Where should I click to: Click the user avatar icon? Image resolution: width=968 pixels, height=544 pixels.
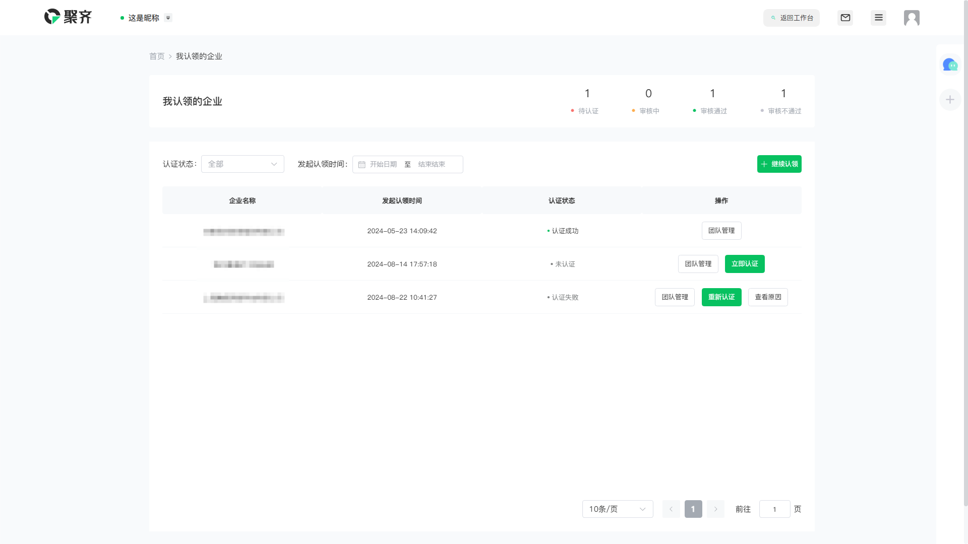(912, 18)
